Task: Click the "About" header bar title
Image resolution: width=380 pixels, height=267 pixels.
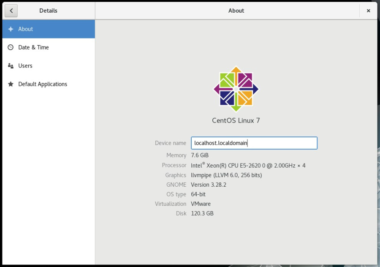Action: coord(236,11)
